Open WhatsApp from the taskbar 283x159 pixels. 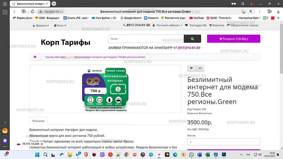coord(191,155)
